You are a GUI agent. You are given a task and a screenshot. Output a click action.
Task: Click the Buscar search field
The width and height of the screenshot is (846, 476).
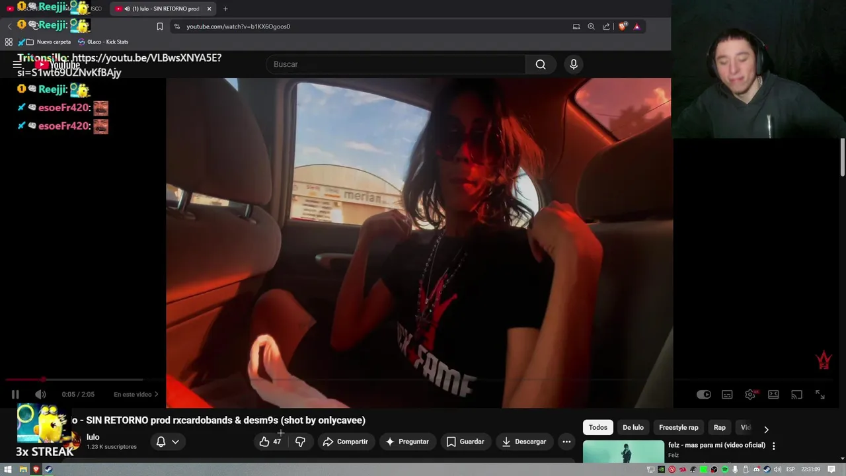[396, 64]
